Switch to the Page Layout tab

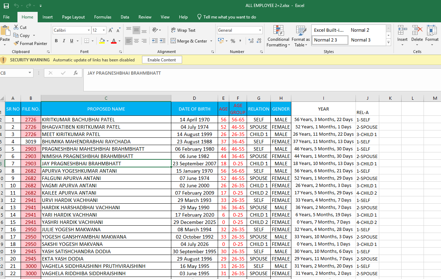pyautogui.click(x=73, y=17)
